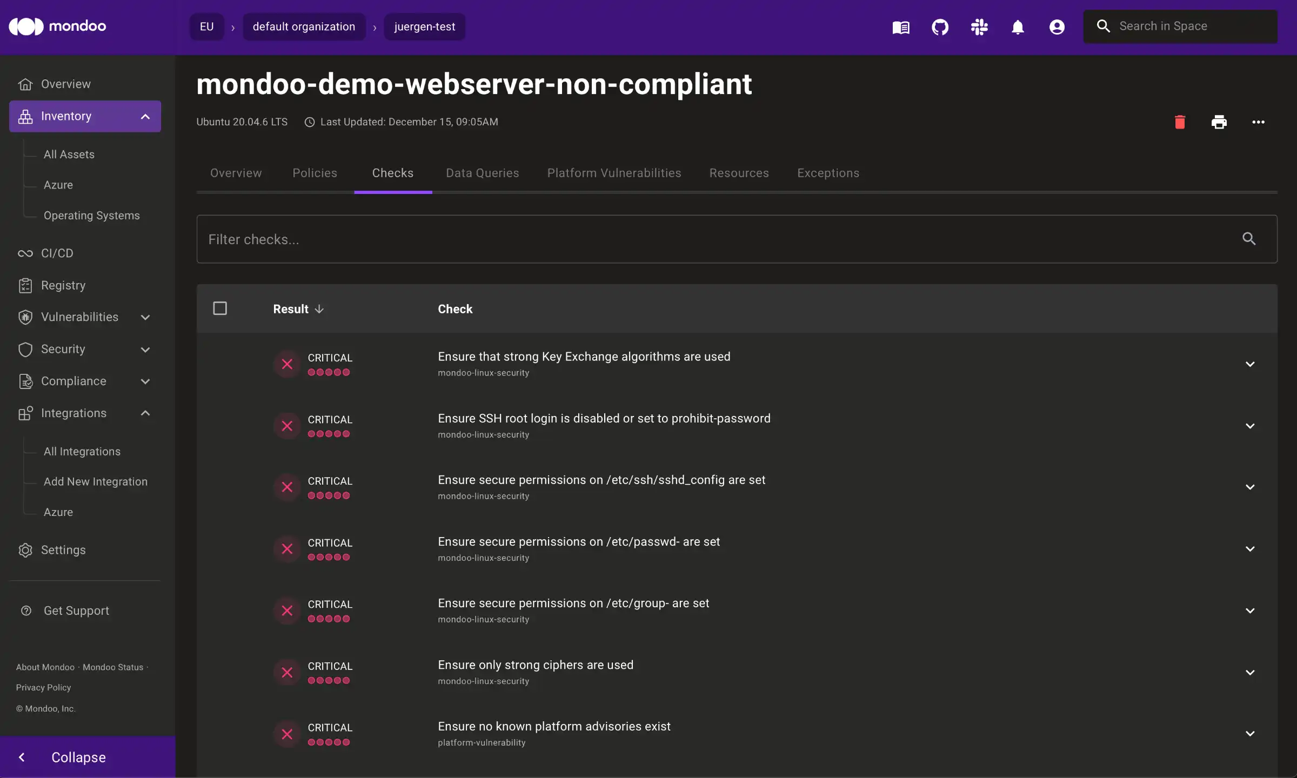Screen dimensions: 1297x778
Task: Click the Slack community icon
Action: 979,27
